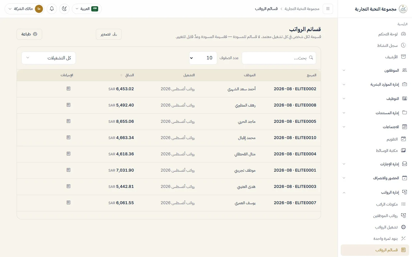View payslip icon for هدى العتيبي
The height and width of the screenshot is (257, 412).
pyautogui.click(x=68, y=186)
